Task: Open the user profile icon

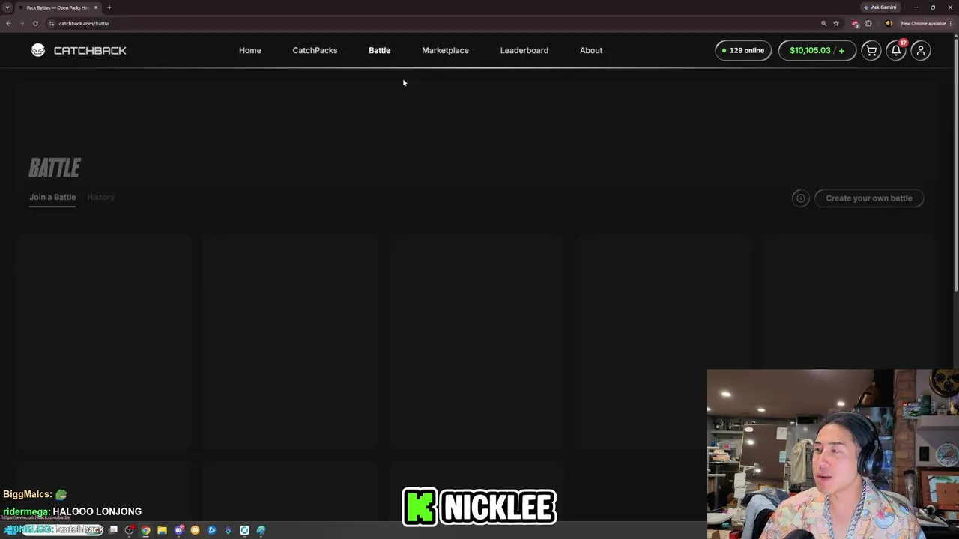Action: pyautogui.click(x=921, y=50)
